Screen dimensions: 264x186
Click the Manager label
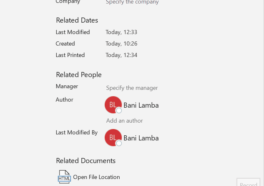tap(67, 86)
